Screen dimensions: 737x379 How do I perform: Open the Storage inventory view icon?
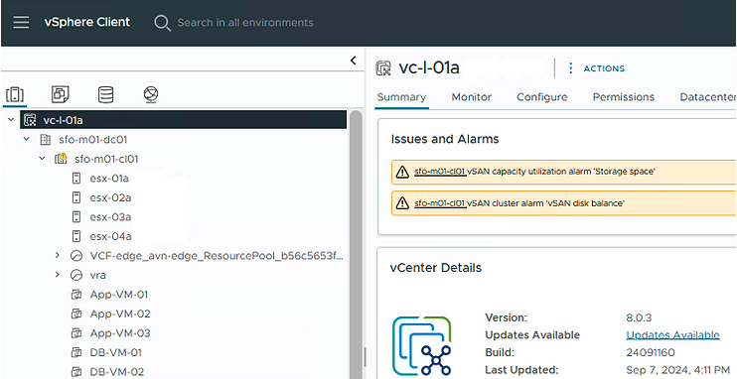pyautogui.click(x=105, y=95)
